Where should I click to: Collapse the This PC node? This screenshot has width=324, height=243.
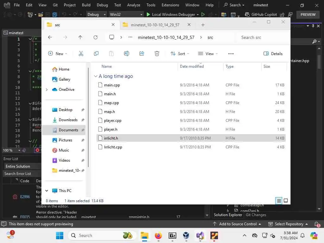tap(47, 191)
